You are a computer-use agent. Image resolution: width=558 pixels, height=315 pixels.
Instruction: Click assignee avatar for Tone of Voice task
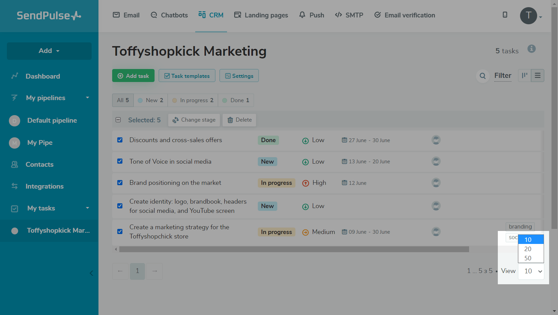(436, 161)
